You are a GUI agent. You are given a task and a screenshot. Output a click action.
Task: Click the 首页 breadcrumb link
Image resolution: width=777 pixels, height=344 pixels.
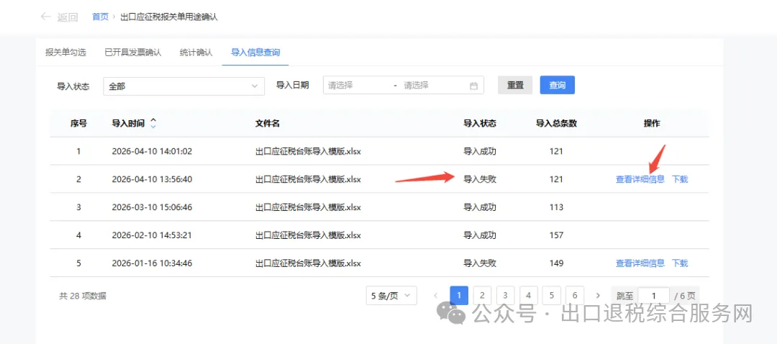[100, 17]
